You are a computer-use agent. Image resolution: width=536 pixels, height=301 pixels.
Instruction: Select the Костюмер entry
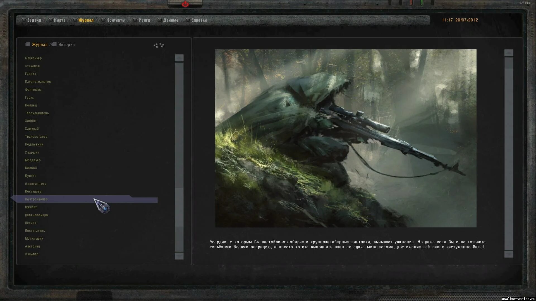(33, 191)
